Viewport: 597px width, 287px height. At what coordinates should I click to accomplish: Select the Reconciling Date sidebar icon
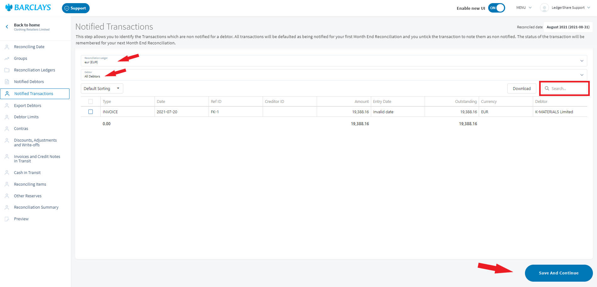7,47
